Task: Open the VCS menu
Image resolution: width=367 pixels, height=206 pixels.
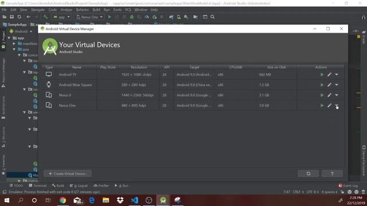Action: click(x=128, y=10)
